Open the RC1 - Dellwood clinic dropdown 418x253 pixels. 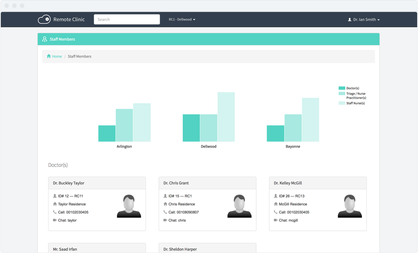coord(182,20)
